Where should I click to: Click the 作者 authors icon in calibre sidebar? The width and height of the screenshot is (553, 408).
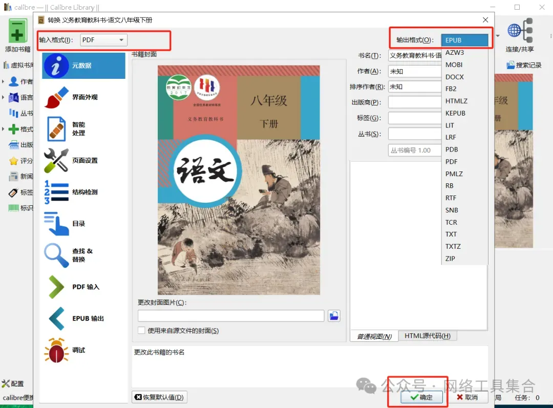coord(14,81)
